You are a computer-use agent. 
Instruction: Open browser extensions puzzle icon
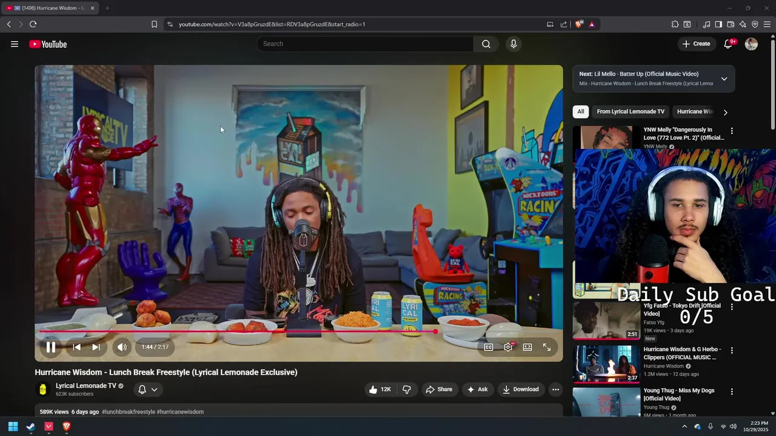pos(675,24)
